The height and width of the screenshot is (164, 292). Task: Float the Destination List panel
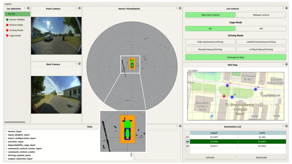pos(283,126)
